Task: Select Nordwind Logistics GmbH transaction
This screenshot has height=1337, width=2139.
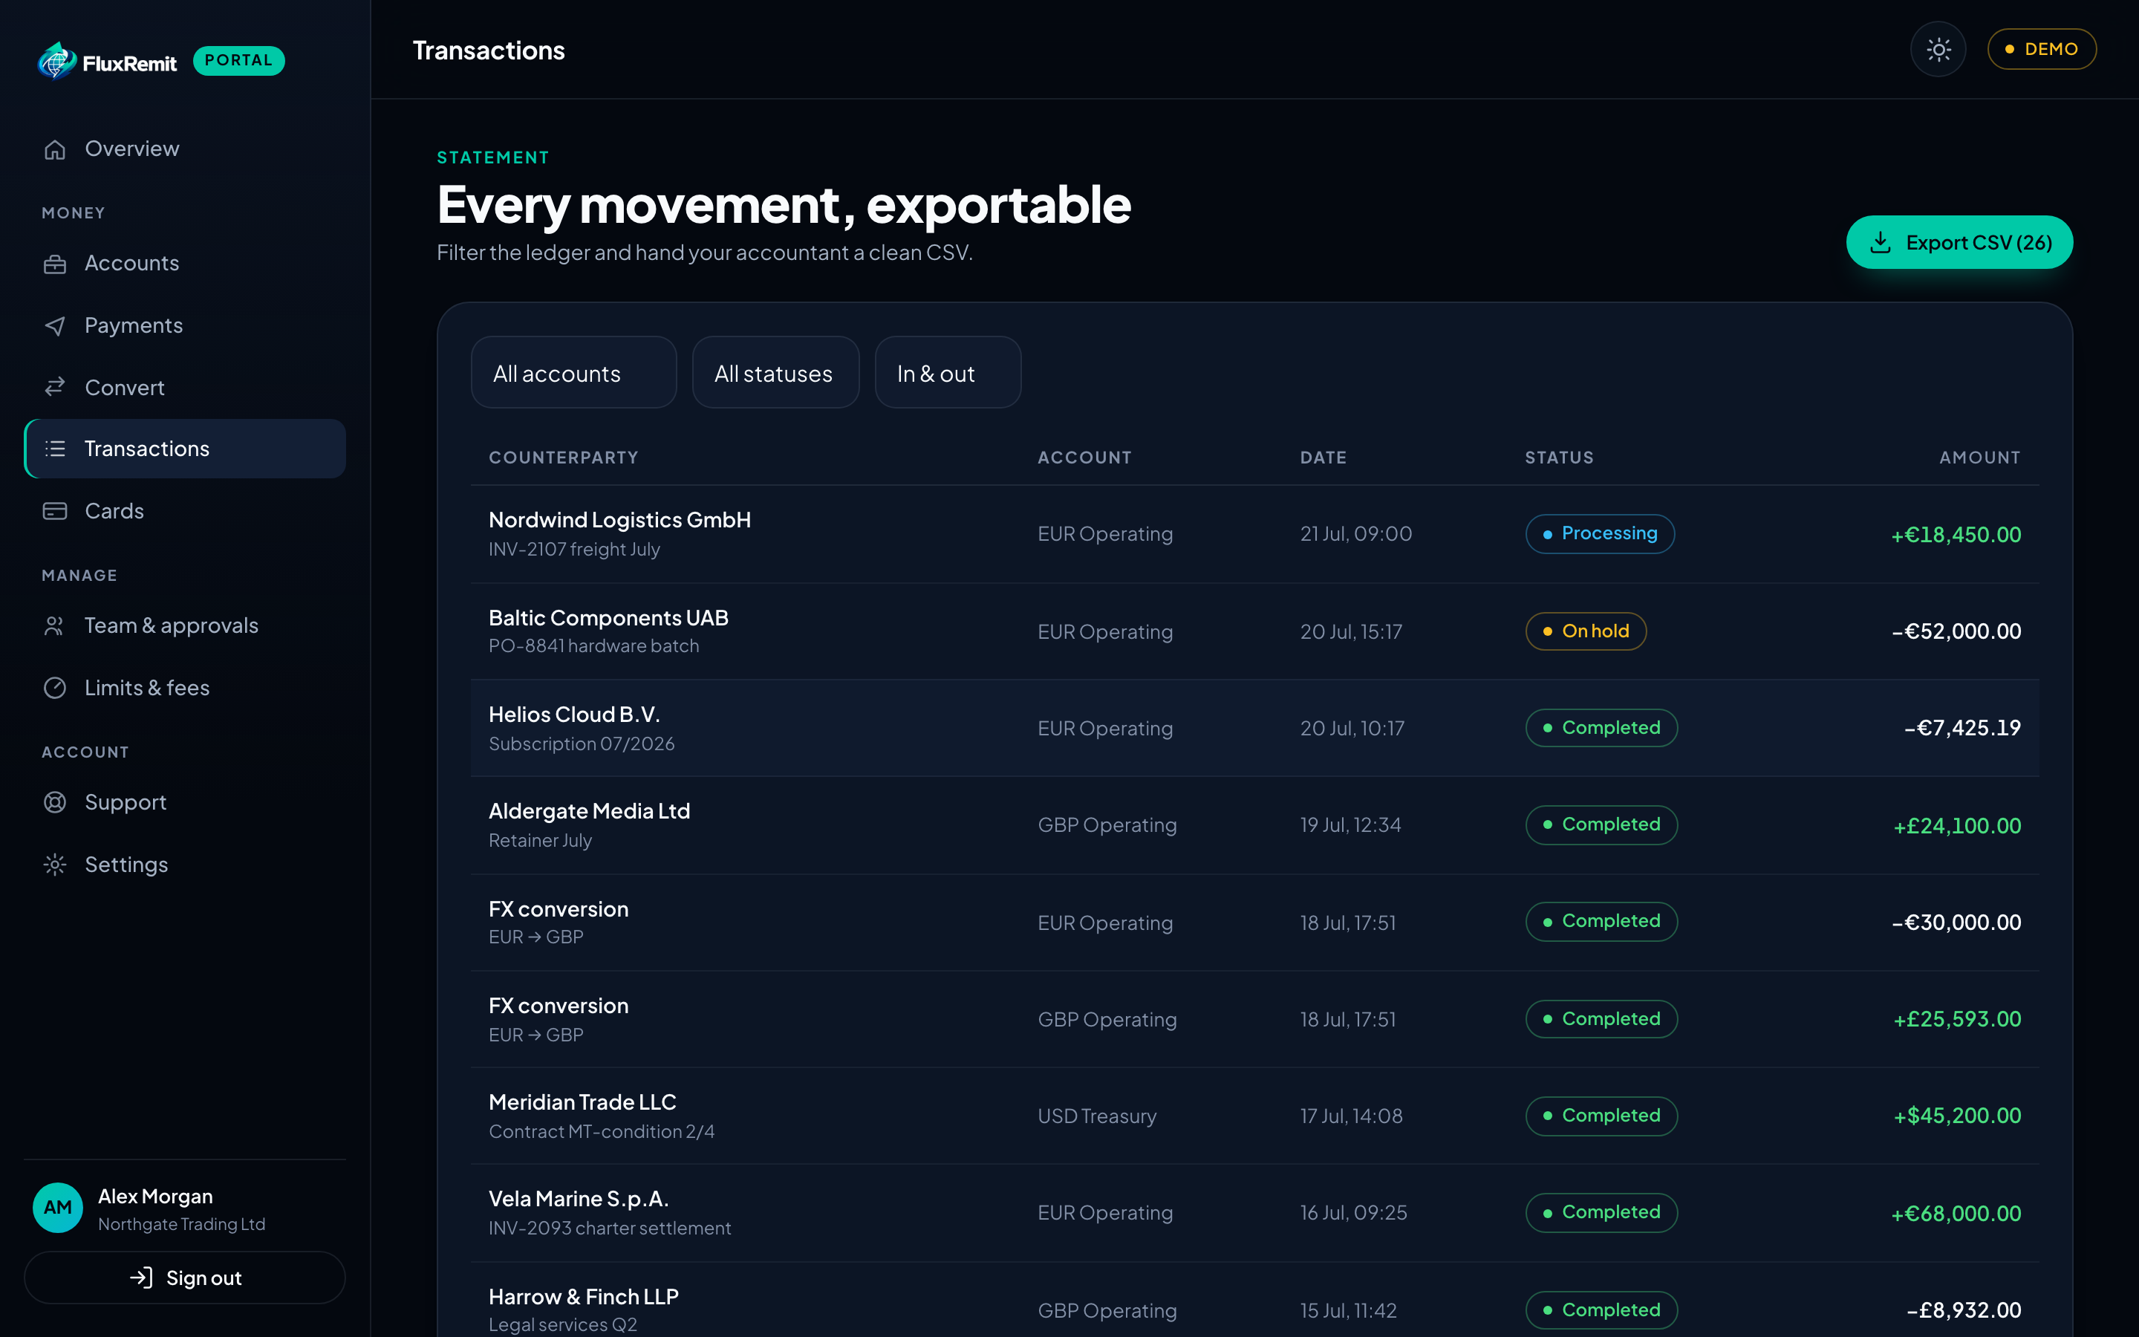Action: pyautogui.click(x=1255, y=534)
